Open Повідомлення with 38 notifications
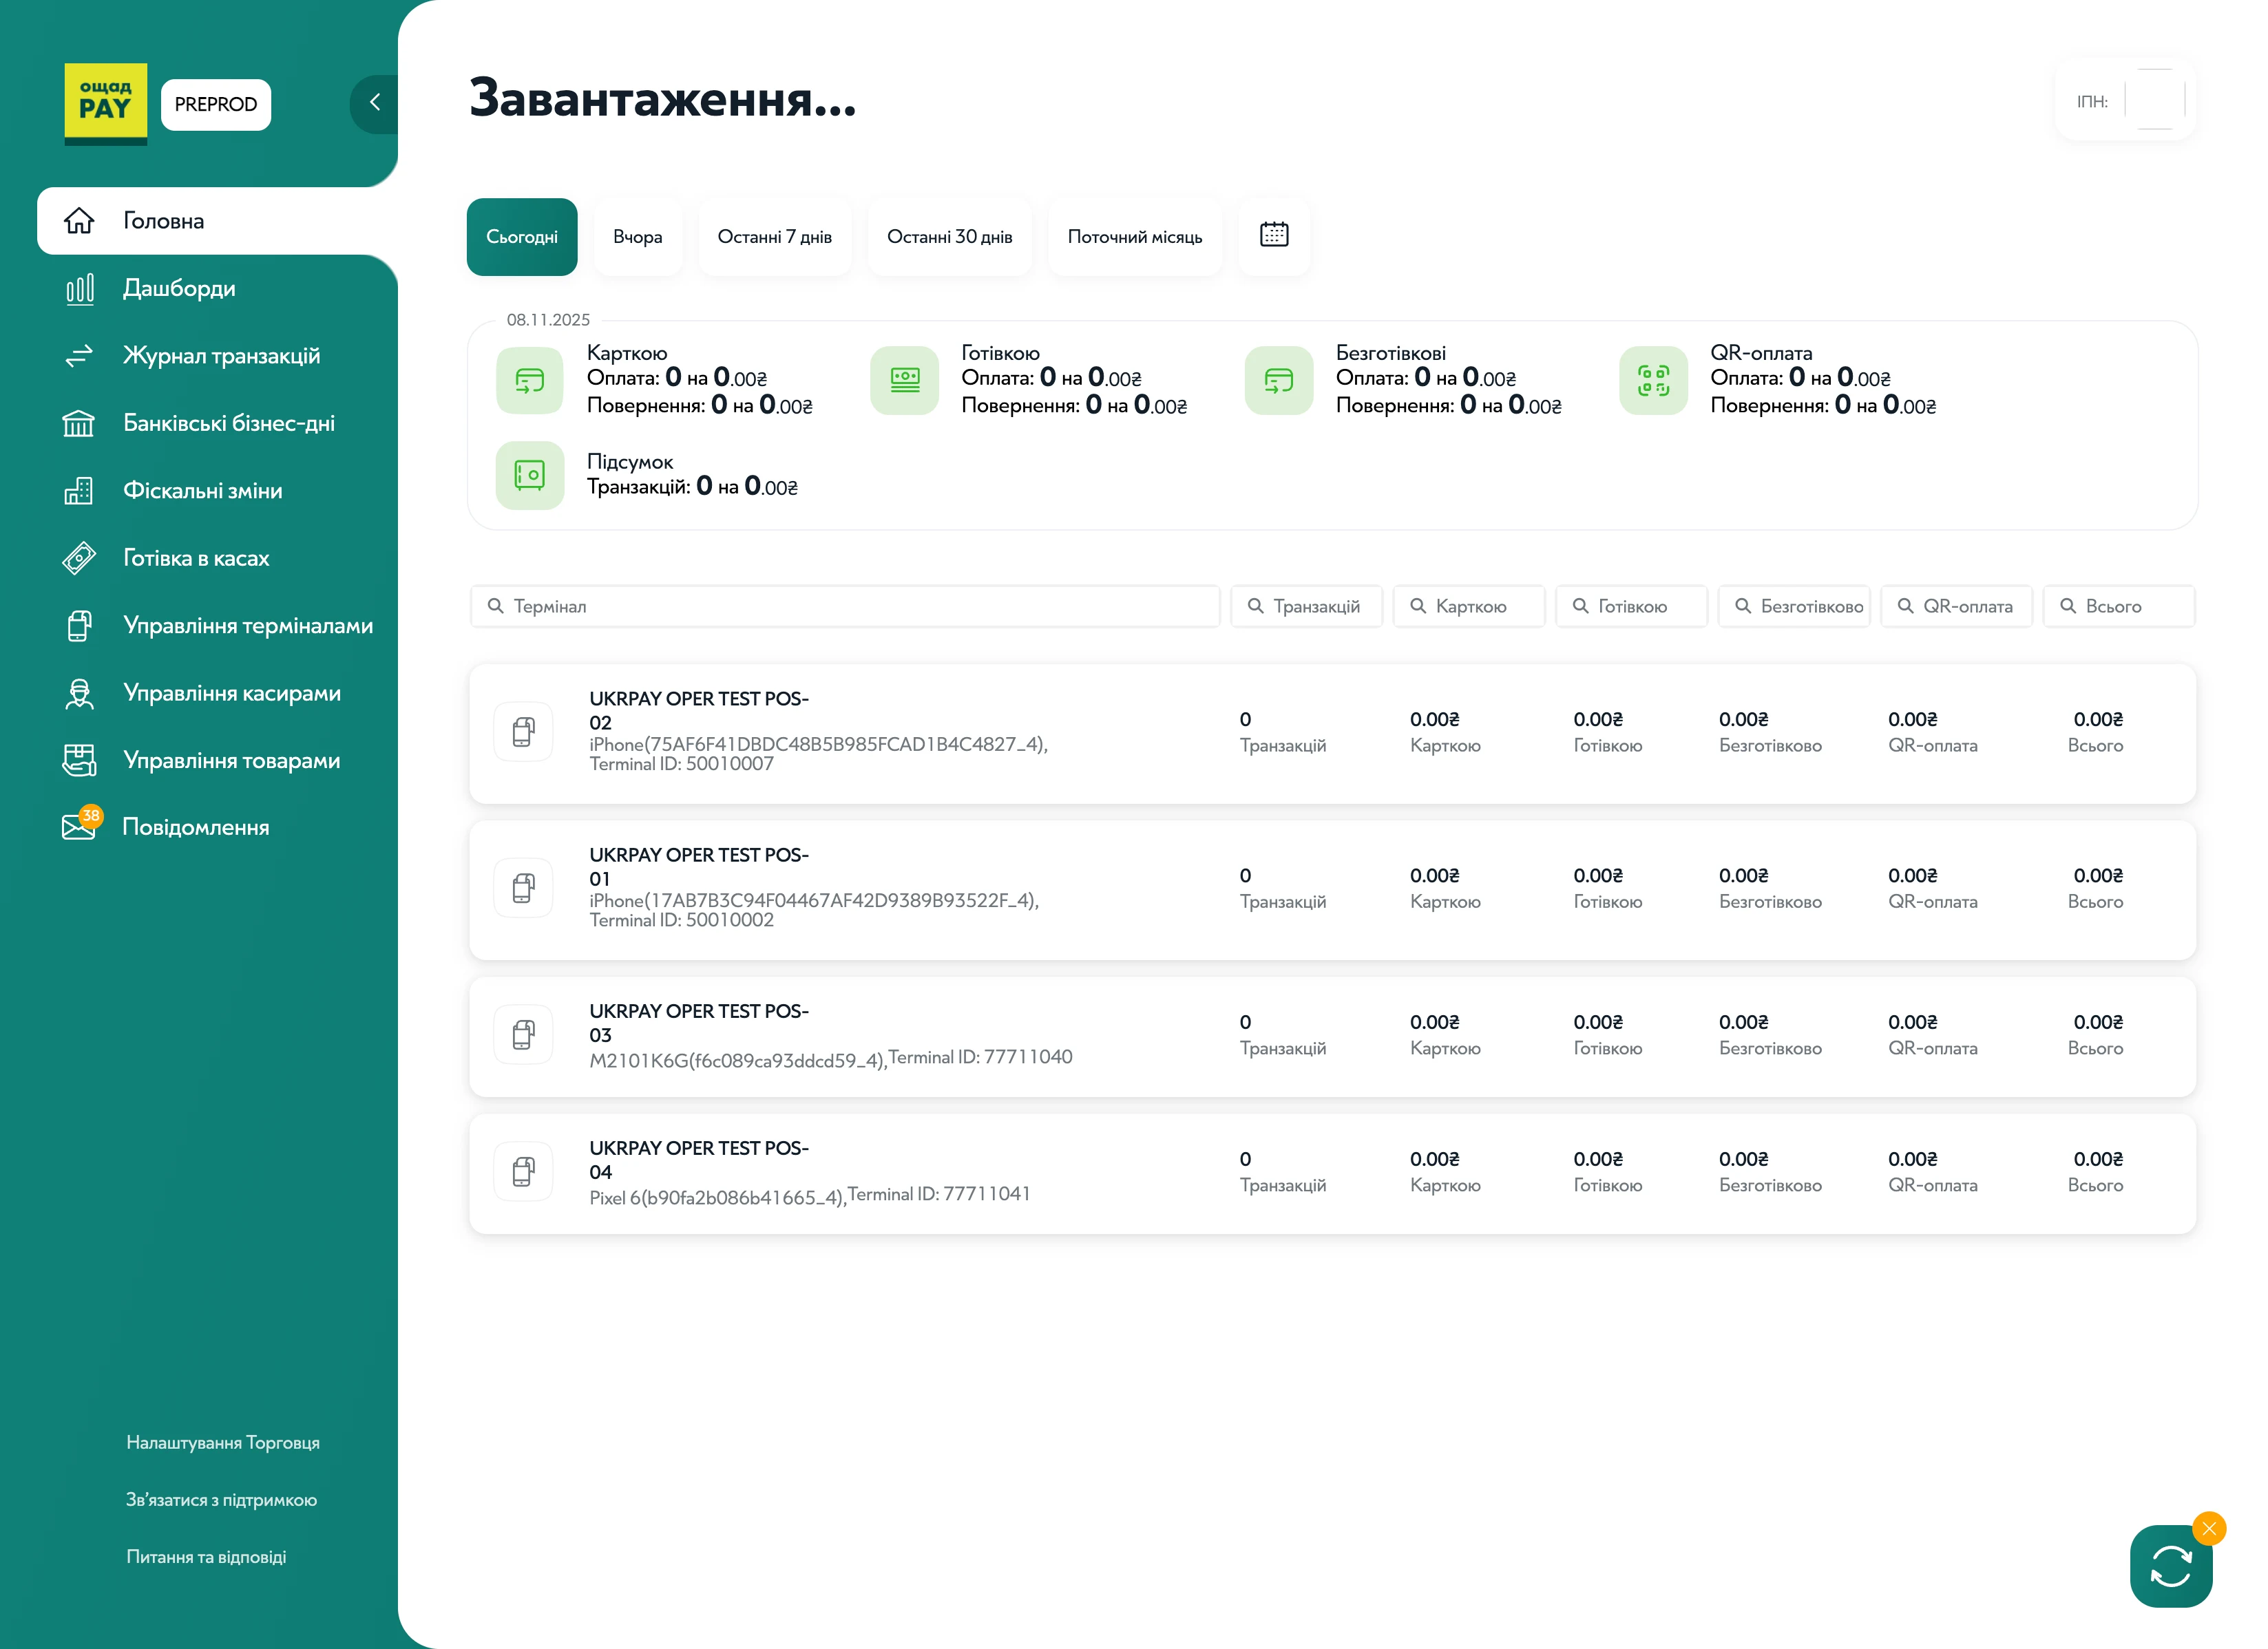This screenshot has height=1649, width=2268. [79, 827]
